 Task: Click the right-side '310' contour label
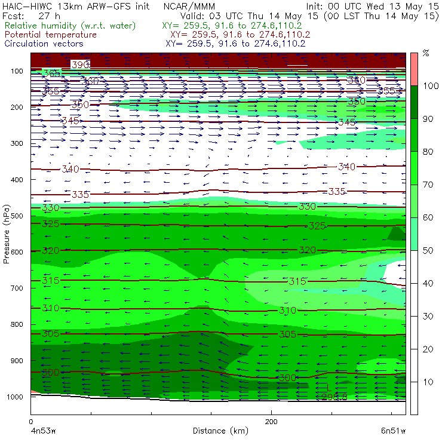287,311
